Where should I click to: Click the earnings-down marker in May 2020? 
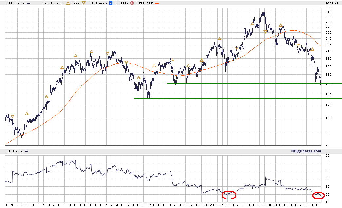(x=236, y=48)
